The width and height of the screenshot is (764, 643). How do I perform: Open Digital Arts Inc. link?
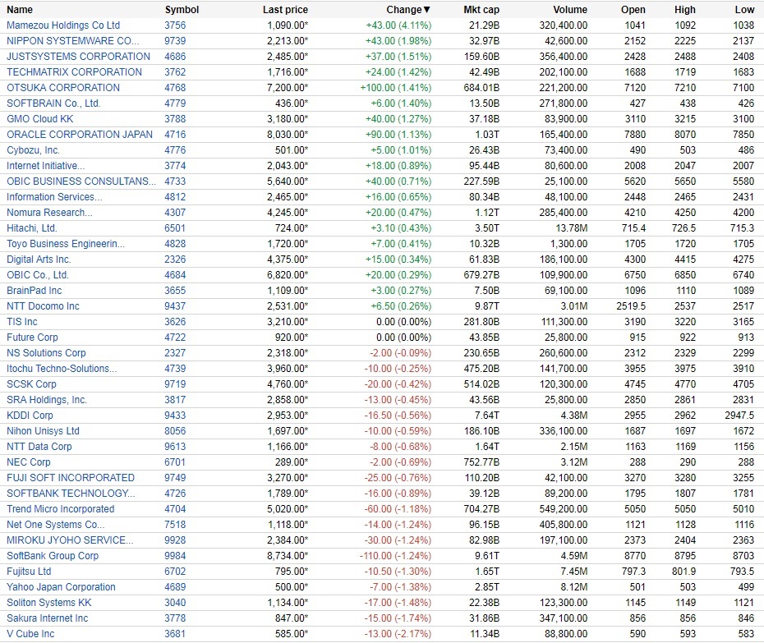point(39,259)
